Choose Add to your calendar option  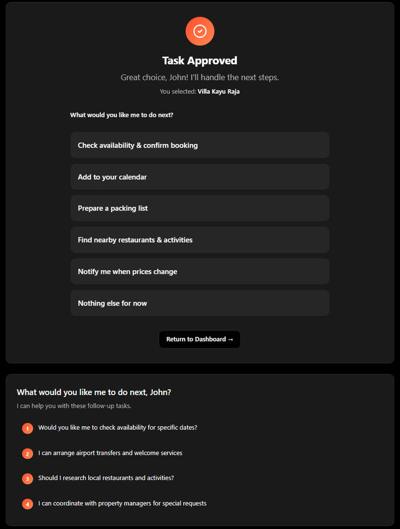coord(200,177)
